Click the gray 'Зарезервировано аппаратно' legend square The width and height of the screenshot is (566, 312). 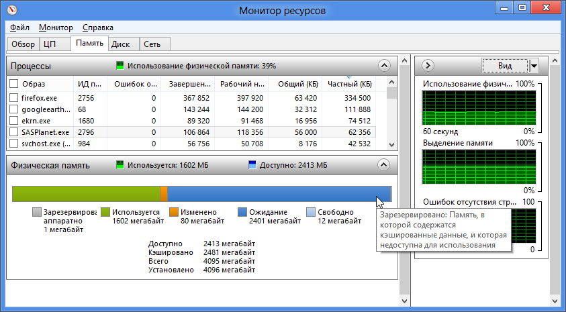pyautogui.click(x=36, y=212)
